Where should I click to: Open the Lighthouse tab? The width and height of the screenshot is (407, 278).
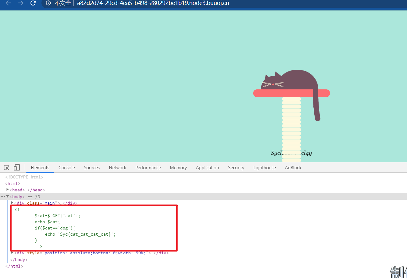[265, 167]
